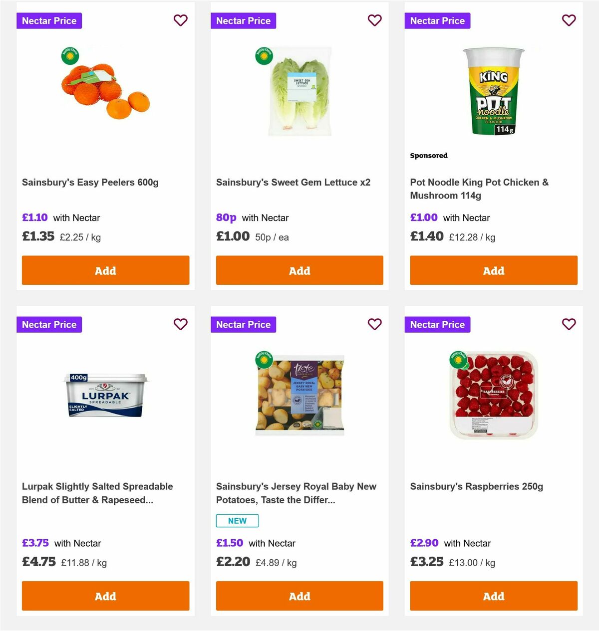Screen dimensions: 599x631
Task: Click the Nectar Price badge on Easy Peelers
Action: tap(49, 20)
